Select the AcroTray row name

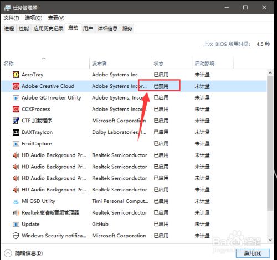coord(33,75)
